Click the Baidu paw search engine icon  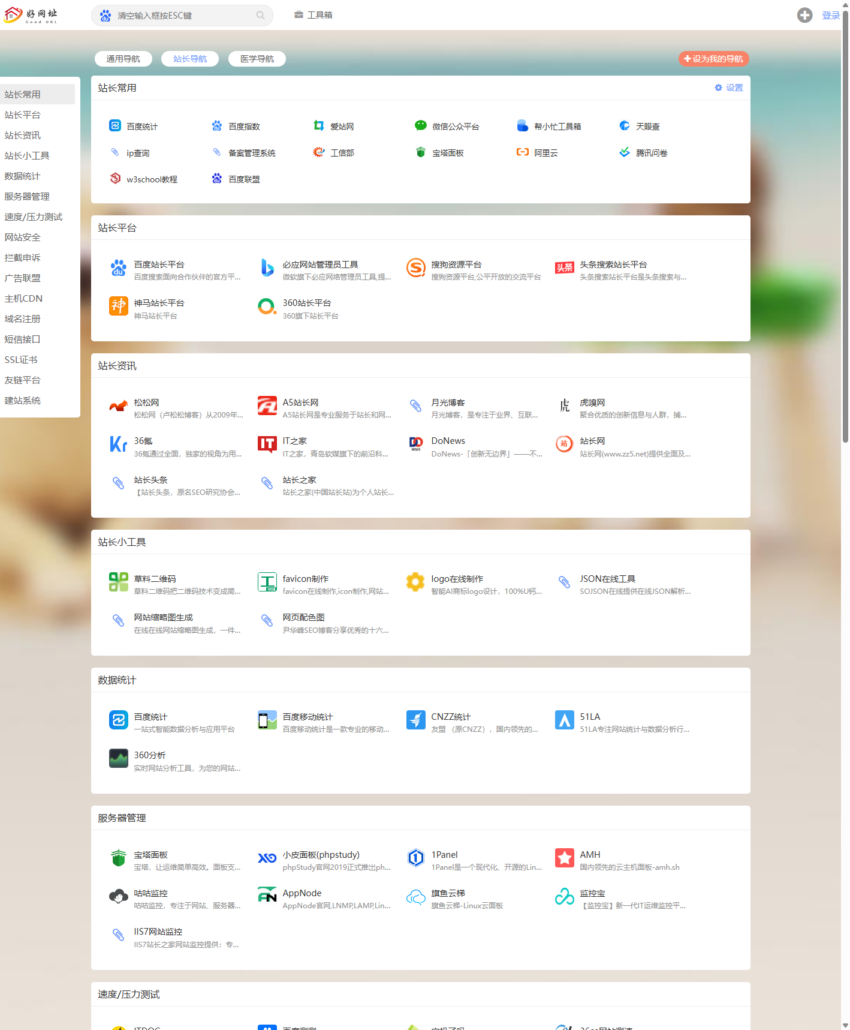click(106, 16)
